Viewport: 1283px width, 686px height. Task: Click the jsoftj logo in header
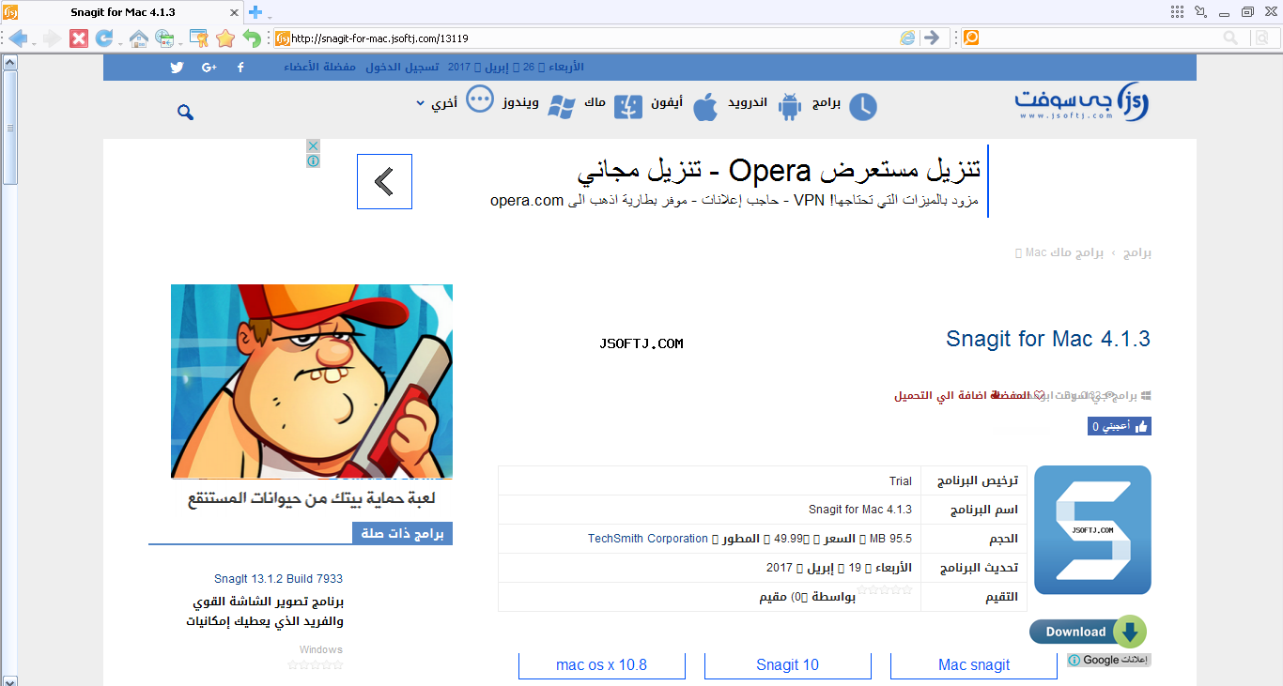click(1081, 103)
